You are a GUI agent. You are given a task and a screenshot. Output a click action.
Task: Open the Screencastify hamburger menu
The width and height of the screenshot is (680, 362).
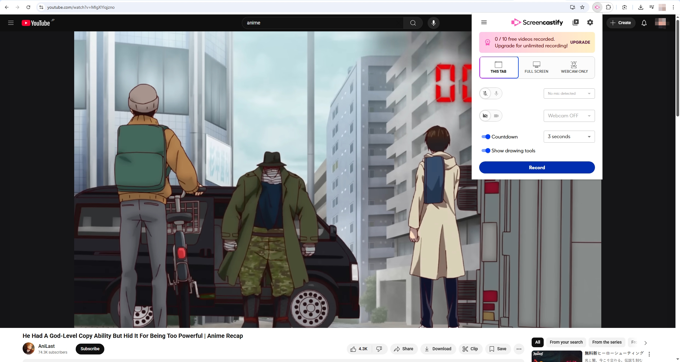[484, 22]
